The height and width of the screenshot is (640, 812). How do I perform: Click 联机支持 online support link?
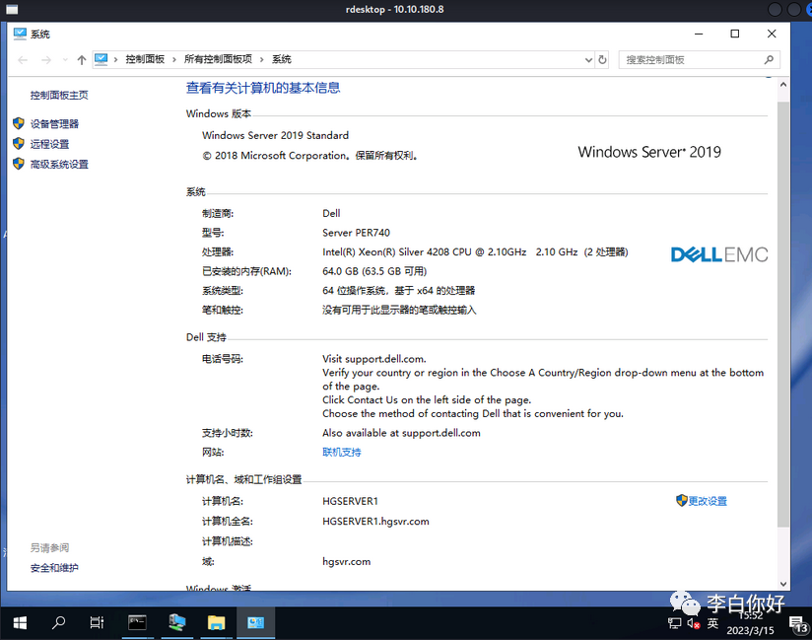point(342,452)
